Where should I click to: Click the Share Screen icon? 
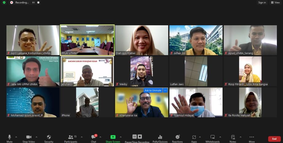point(113,137)
